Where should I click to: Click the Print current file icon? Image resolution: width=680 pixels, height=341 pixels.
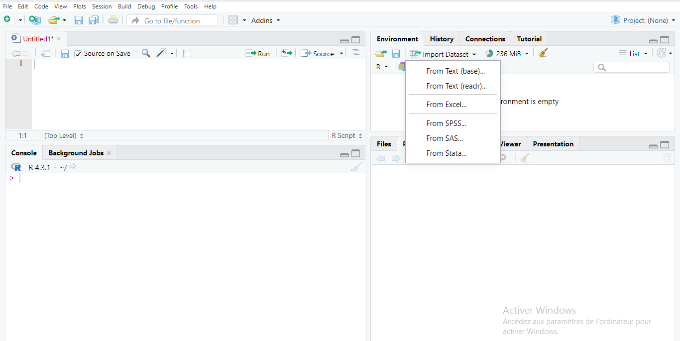(113, 20)
